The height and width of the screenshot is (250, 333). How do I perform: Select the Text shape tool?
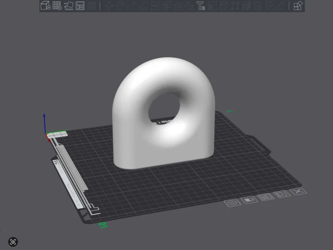(x=201, y=6)
